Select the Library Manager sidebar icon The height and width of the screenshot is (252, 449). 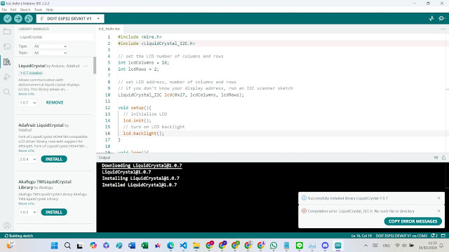click(x=7, y=62)
